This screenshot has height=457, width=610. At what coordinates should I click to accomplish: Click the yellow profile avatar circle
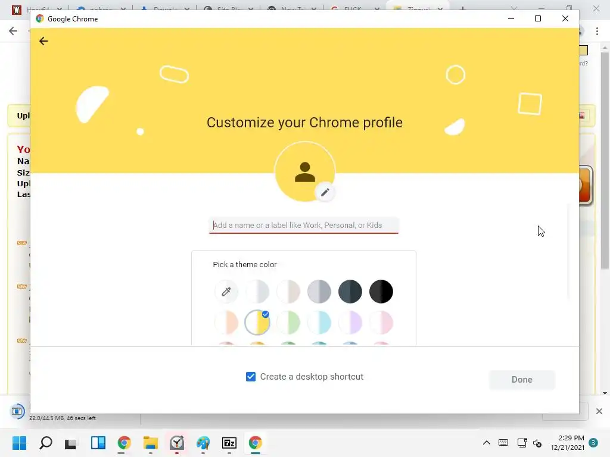pos(304,171)
